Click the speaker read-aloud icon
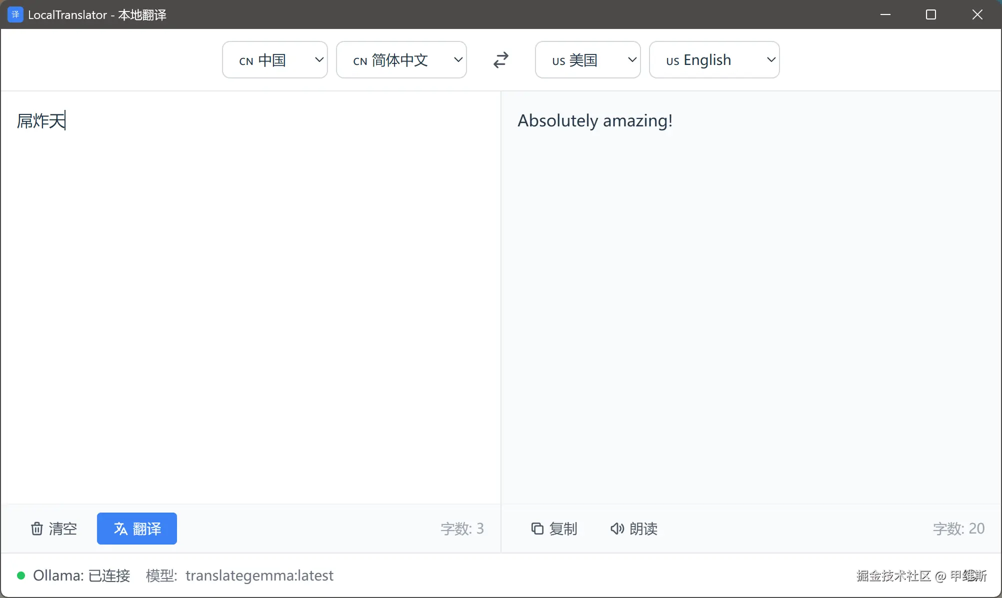Screen dimensions: 1002x598 [x=617, y=529]
